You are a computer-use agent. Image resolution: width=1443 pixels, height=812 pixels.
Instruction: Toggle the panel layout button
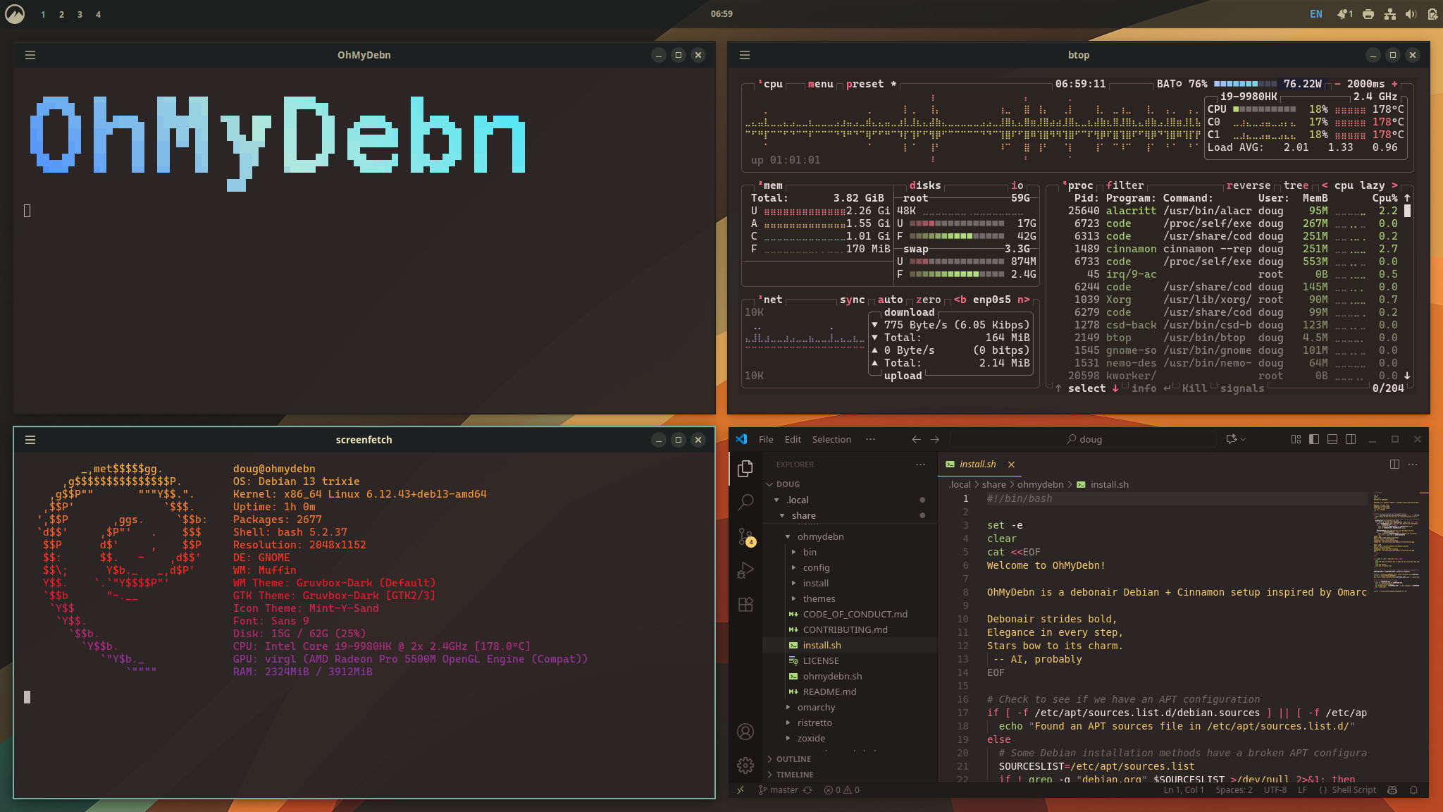[1332, 439]
